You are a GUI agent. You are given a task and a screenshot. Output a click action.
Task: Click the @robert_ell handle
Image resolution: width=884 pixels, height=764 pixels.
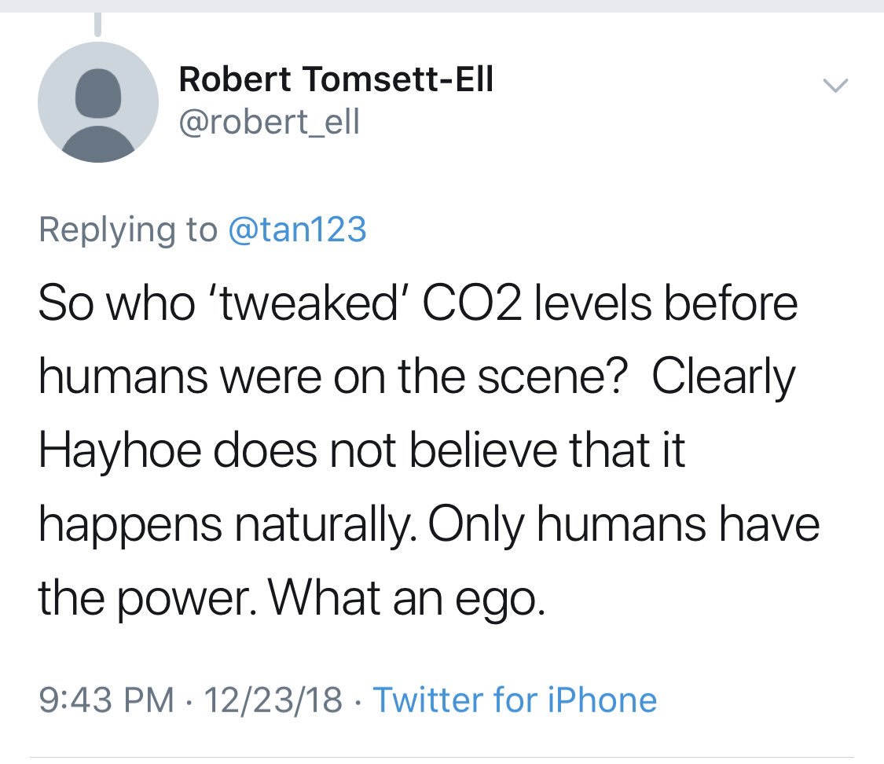click(269, 123)
